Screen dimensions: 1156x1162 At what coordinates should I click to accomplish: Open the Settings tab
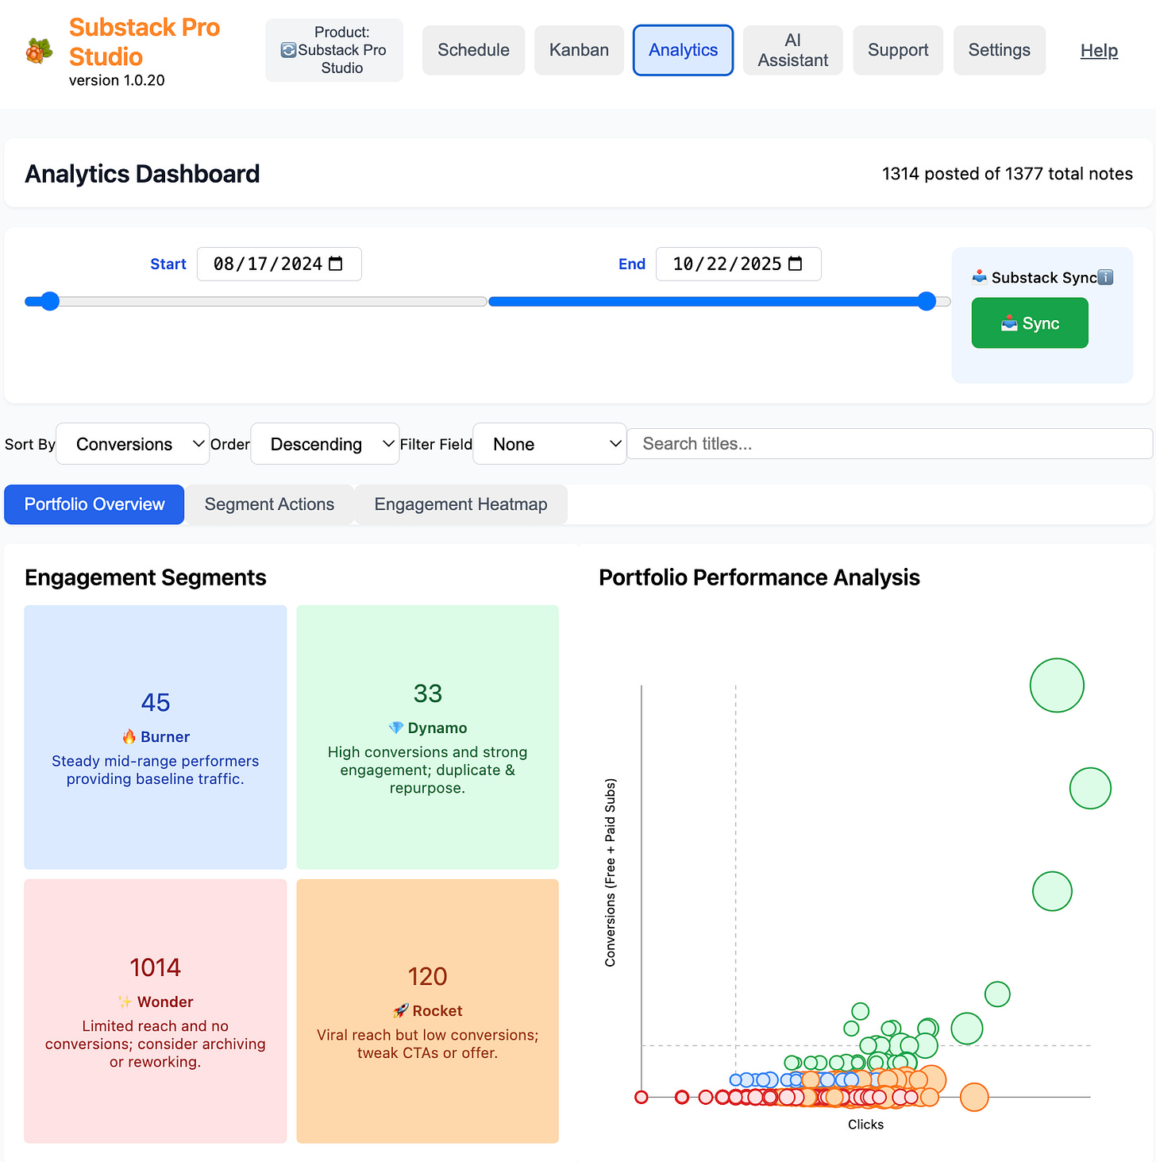point(999,50)
